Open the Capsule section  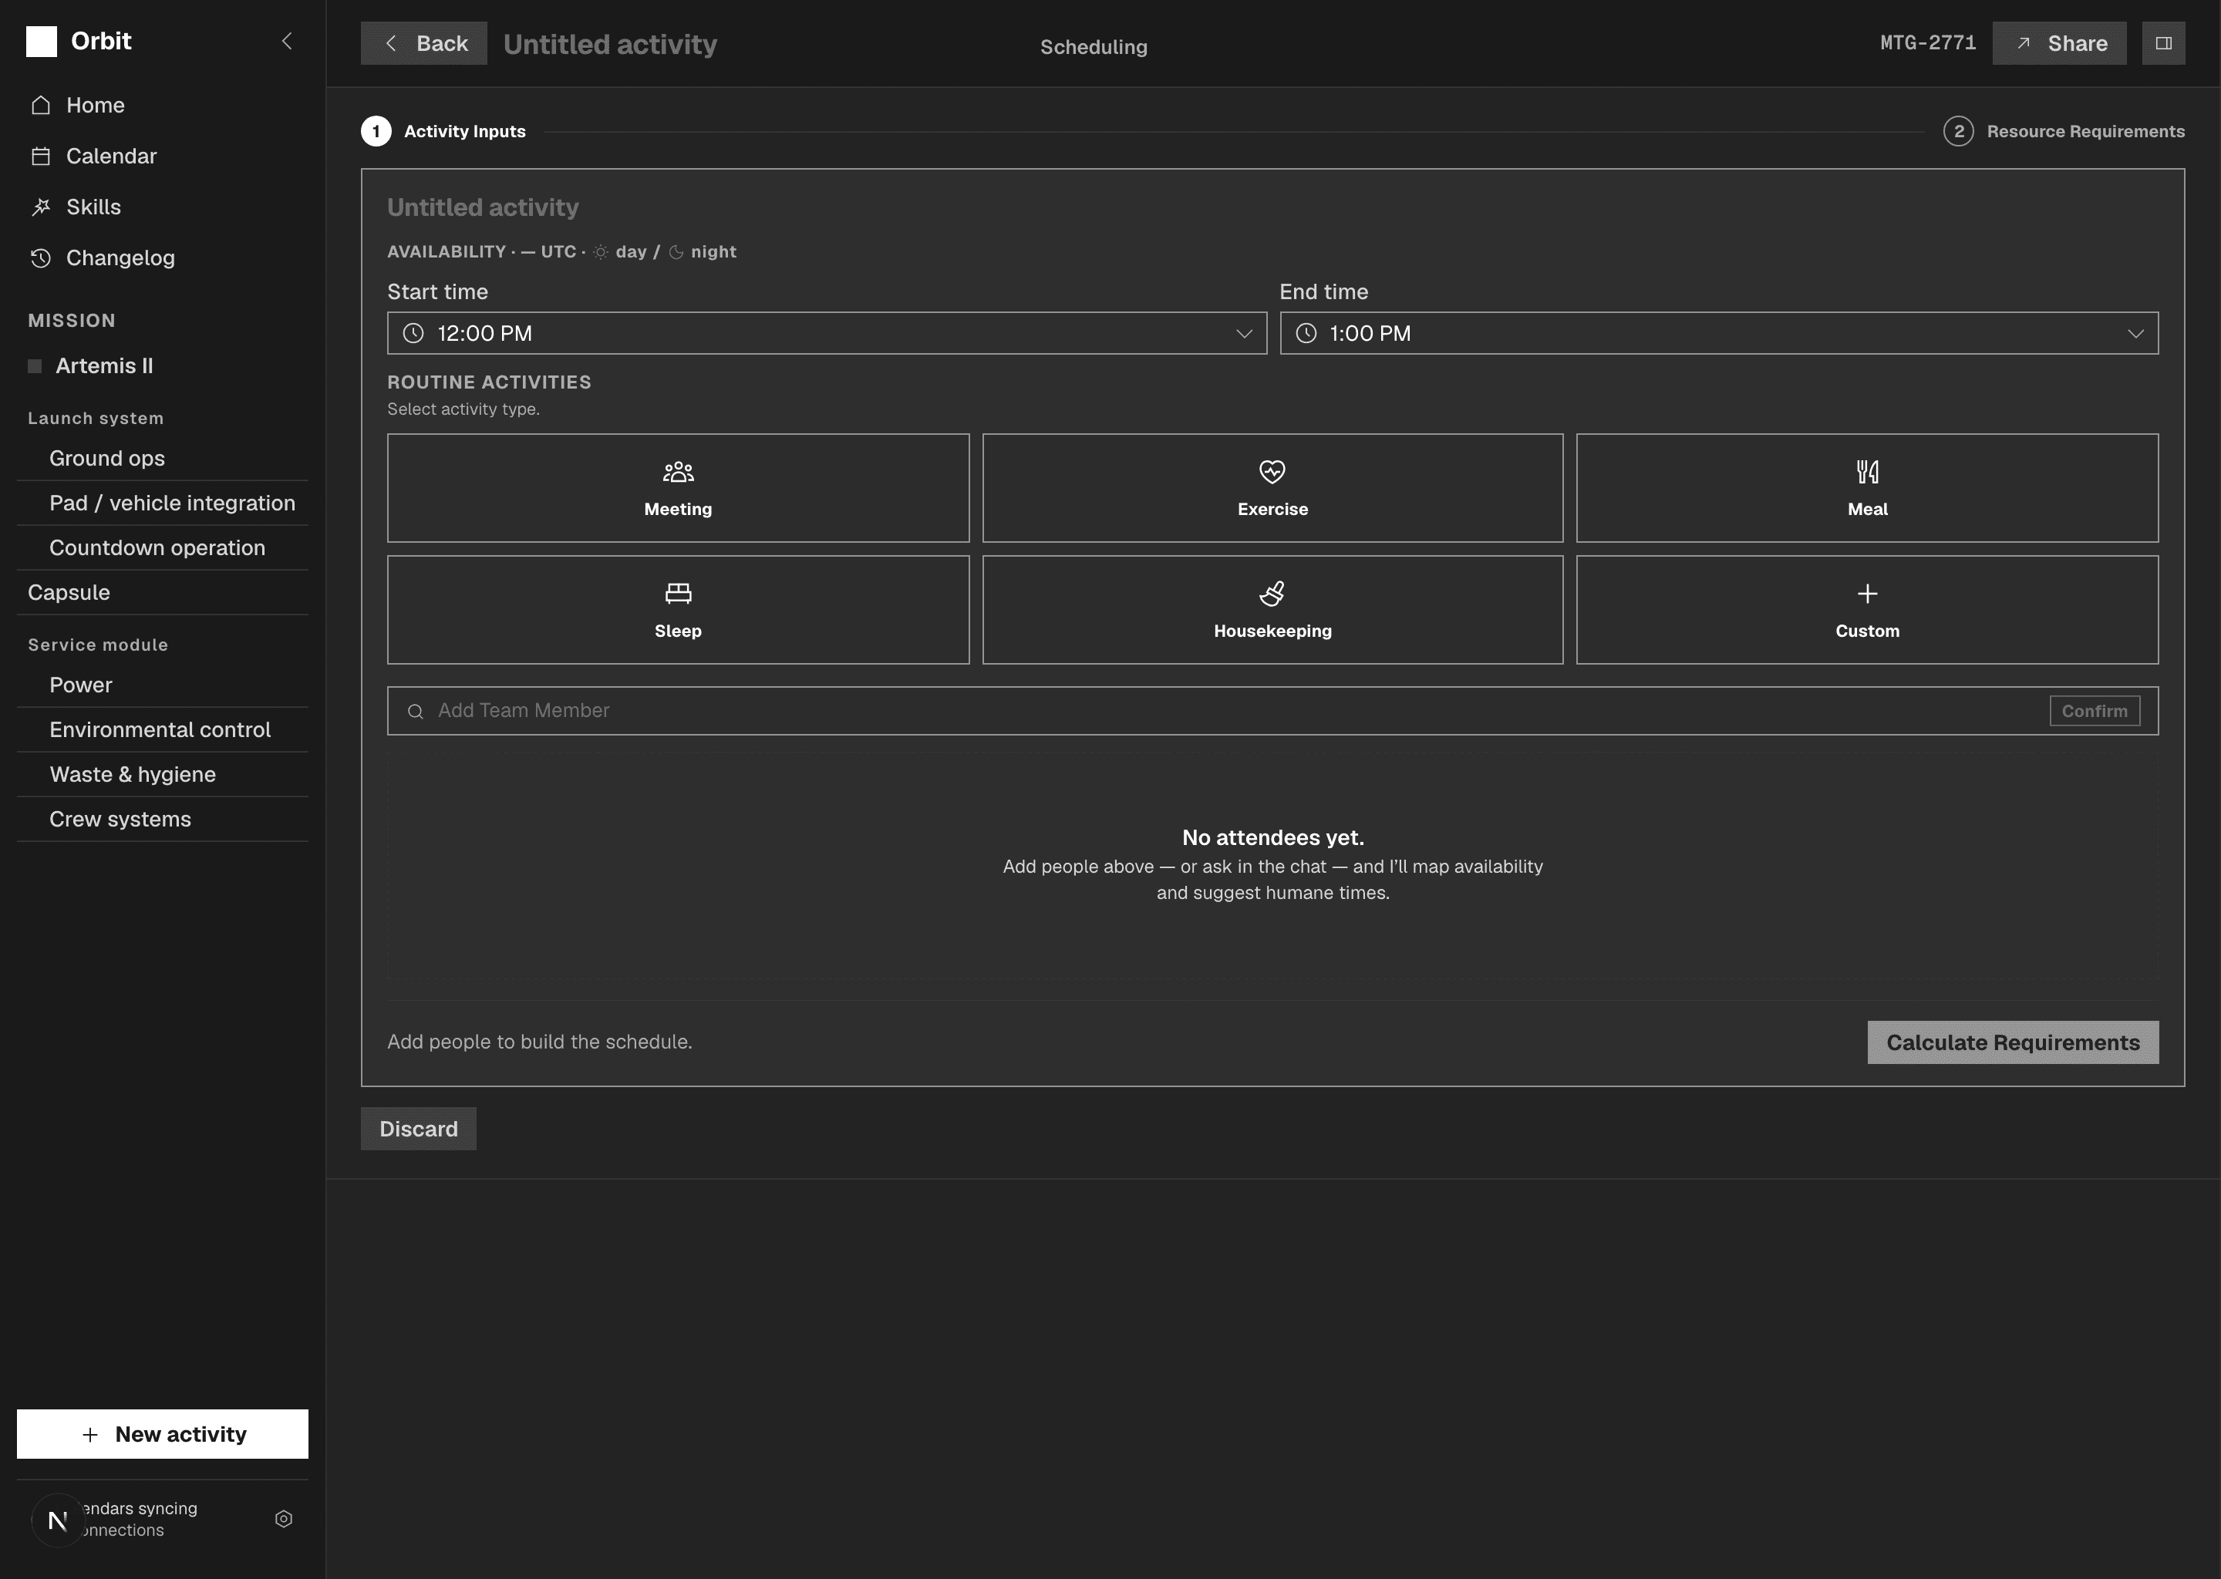[163, 592]
